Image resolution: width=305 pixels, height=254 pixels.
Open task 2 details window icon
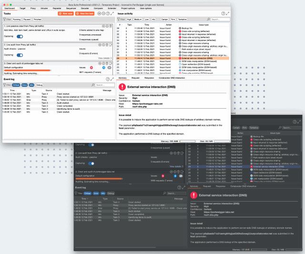[111, 45]
